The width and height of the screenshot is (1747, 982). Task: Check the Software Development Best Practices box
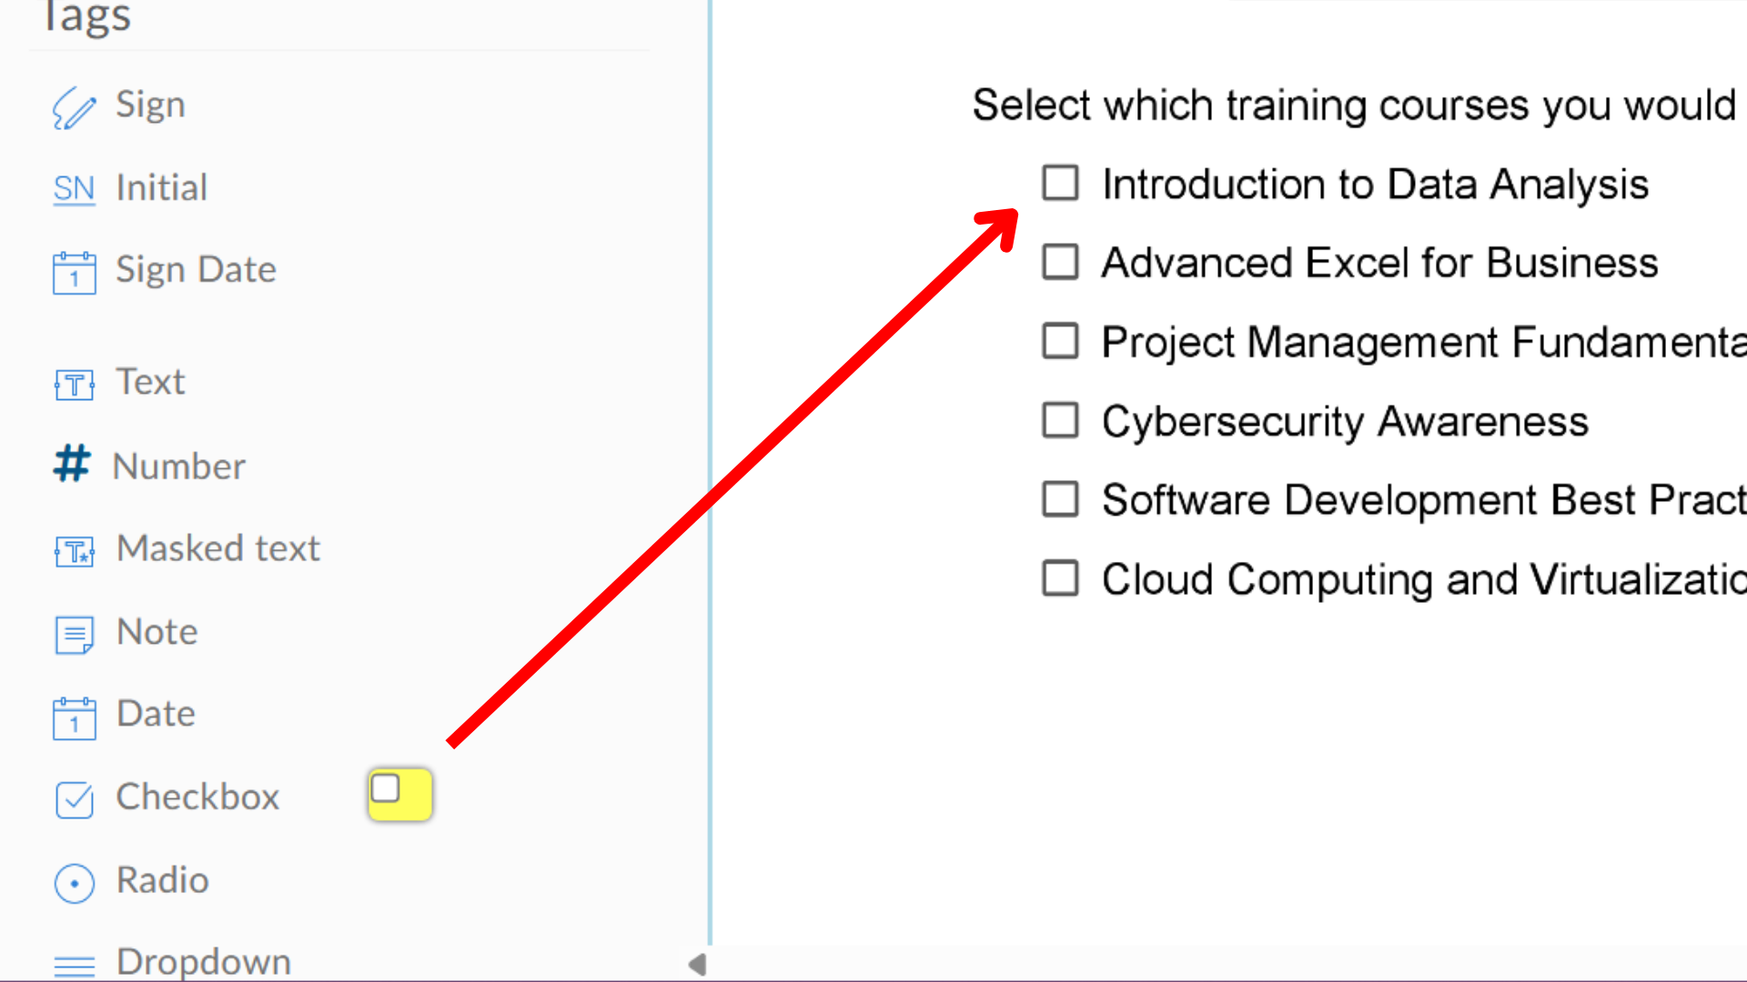(x=1060, y=499)
